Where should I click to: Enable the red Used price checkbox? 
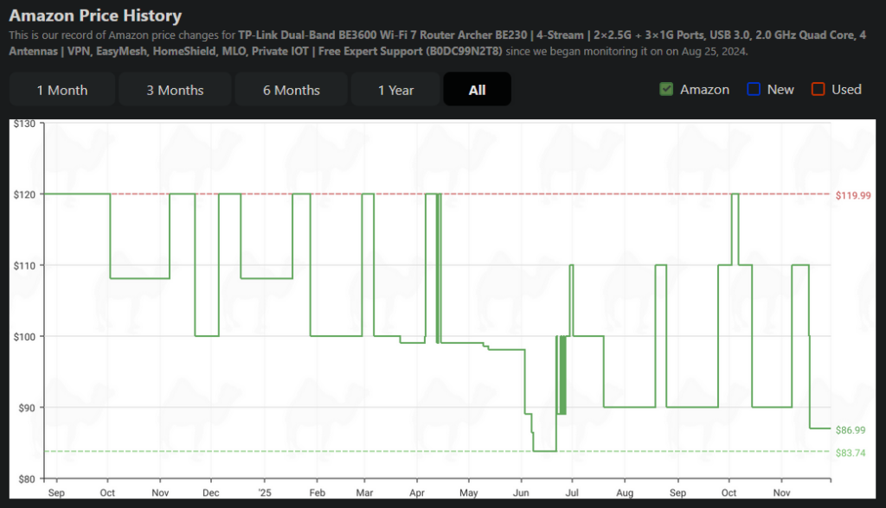coord(818,89)
